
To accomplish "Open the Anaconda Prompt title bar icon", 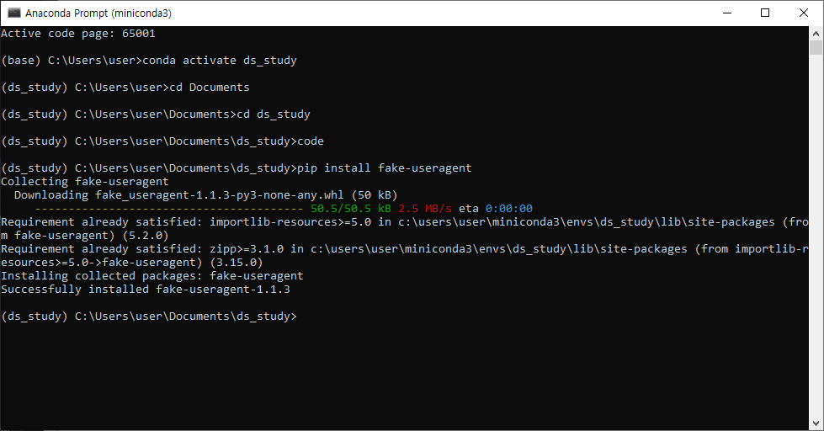I will point(14,13).
